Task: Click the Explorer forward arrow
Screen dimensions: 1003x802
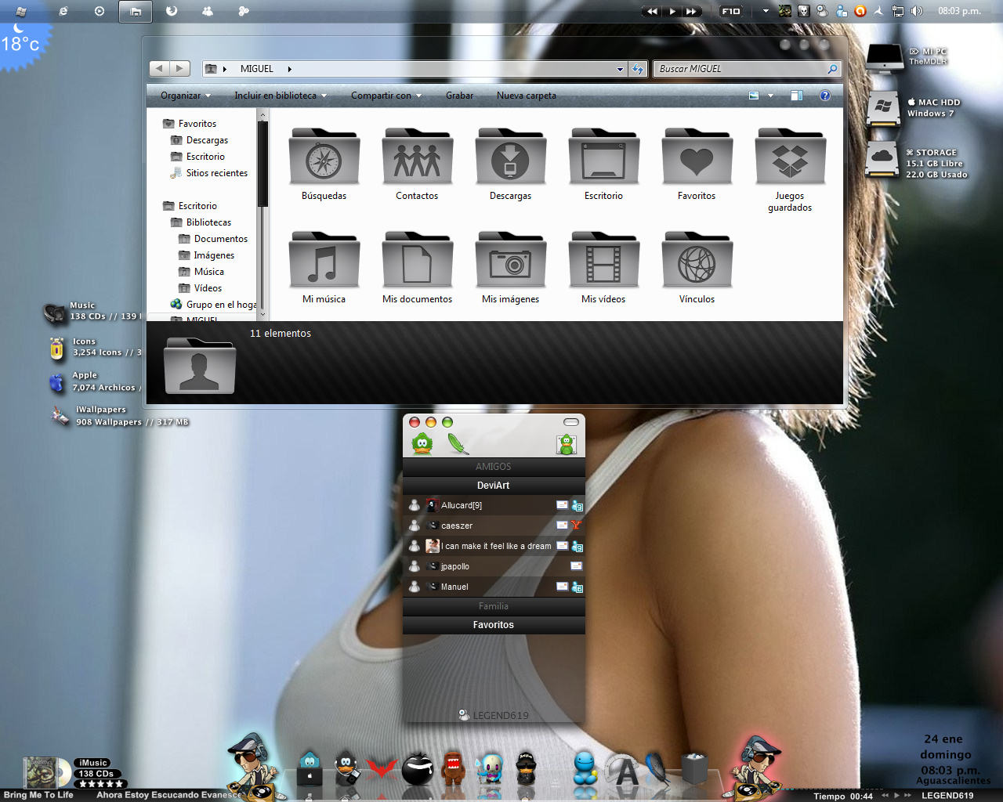Action: (x=179, y=69)
